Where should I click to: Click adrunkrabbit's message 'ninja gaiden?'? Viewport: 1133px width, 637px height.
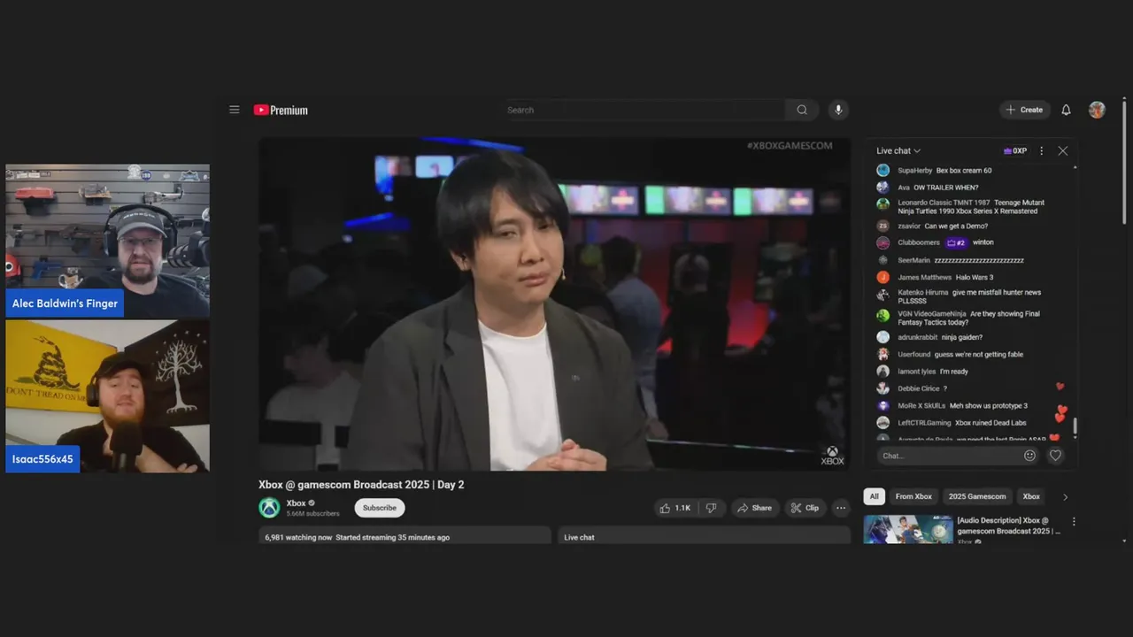click(x=962, y=337)
